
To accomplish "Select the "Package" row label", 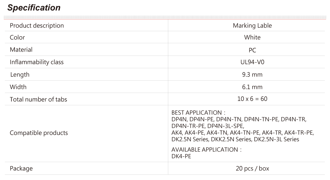I will pos(21,169).
